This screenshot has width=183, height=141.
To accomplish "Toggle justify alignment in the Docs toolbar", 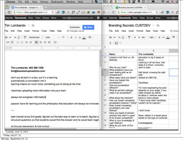I will tap(49, 42).
